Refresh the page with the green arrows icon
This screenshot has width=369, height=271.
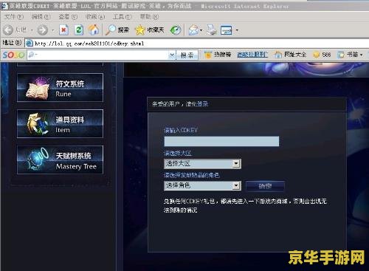[79, 30]
